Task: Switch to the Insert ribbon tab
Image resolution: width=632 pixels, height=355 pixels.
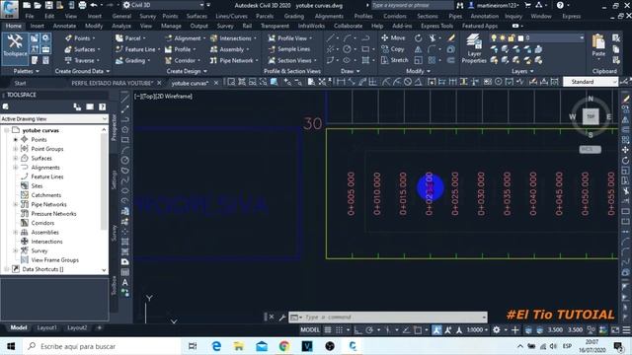Action: coord(38,26)
